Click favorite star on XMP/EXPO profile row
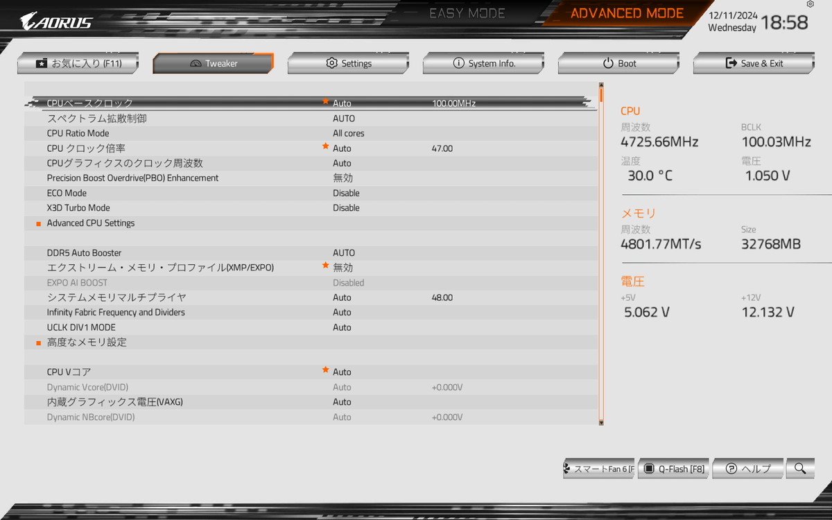The image size is (832, 520). (x=325, y=266)
